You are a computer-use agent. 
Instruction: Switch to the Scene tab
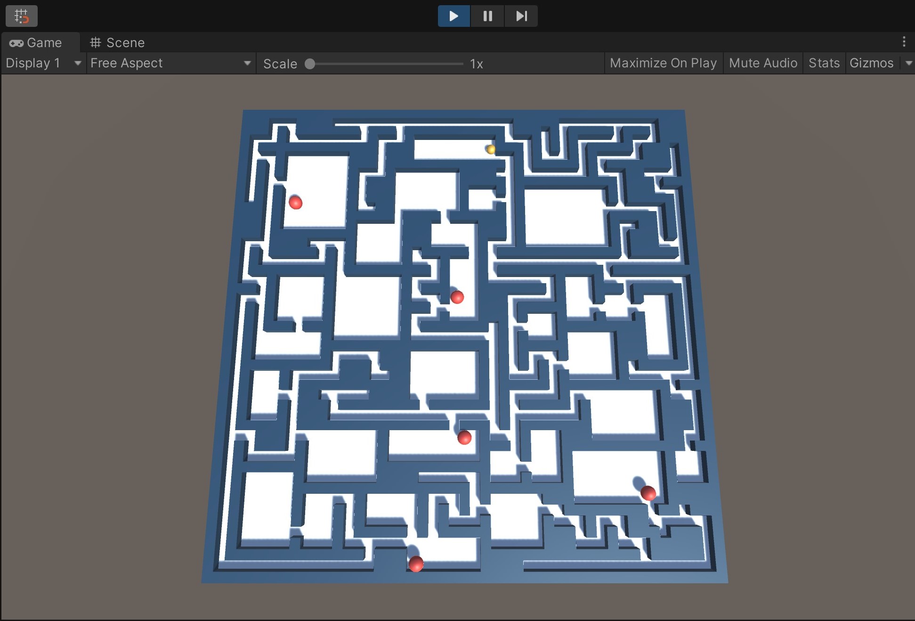click(x=124, y=42)
